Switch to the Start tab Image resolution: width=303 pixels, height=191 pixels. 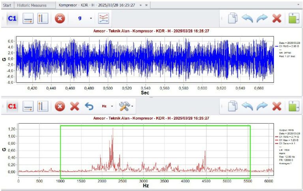click(x=7, y=5)
